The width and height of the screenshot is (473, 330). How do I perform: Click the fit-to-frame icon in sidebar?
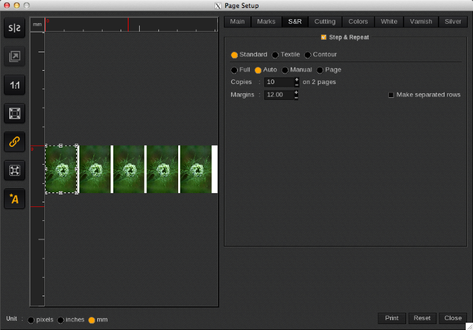15,113
